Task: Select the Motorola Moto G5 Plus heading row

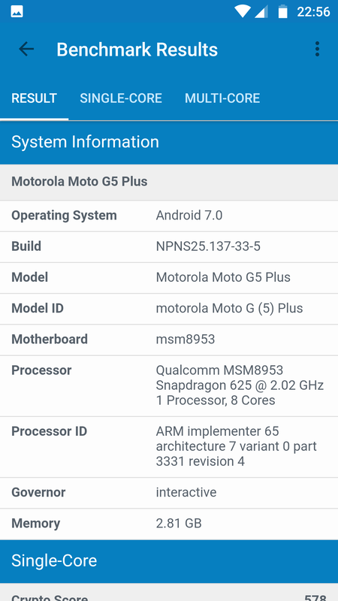Action: 169,182
